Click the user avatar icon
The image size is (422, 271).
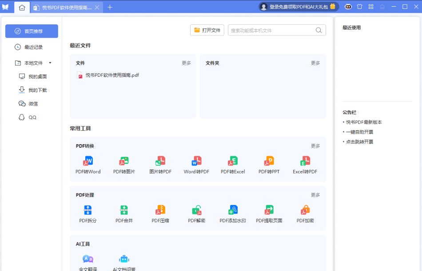(x=264, y=7)
